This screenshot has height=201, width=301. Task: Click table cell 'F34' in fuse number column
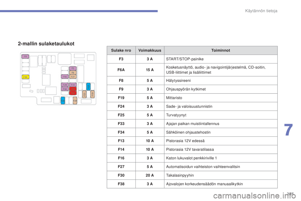point(121,132)
